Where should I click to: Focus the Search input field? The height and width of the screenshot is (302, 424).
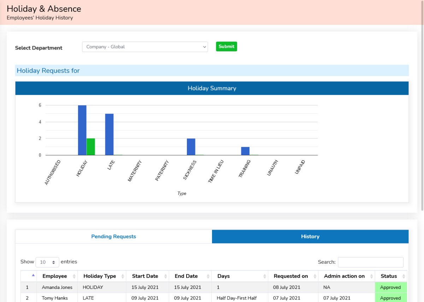[371, 262]
